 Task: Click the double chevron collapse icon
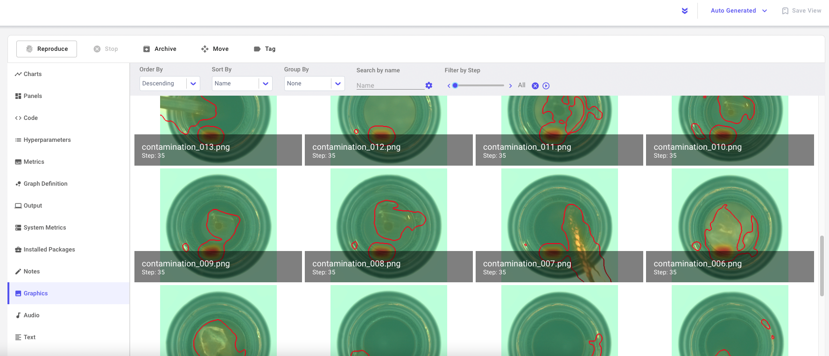pyautogui.click(x=685, y=11)
